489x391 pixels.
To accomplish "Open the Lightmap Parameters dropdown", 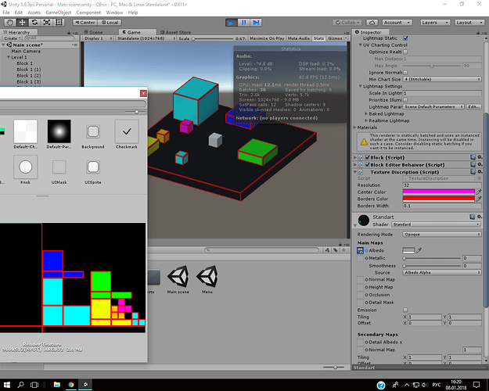I will coord(433,106).
